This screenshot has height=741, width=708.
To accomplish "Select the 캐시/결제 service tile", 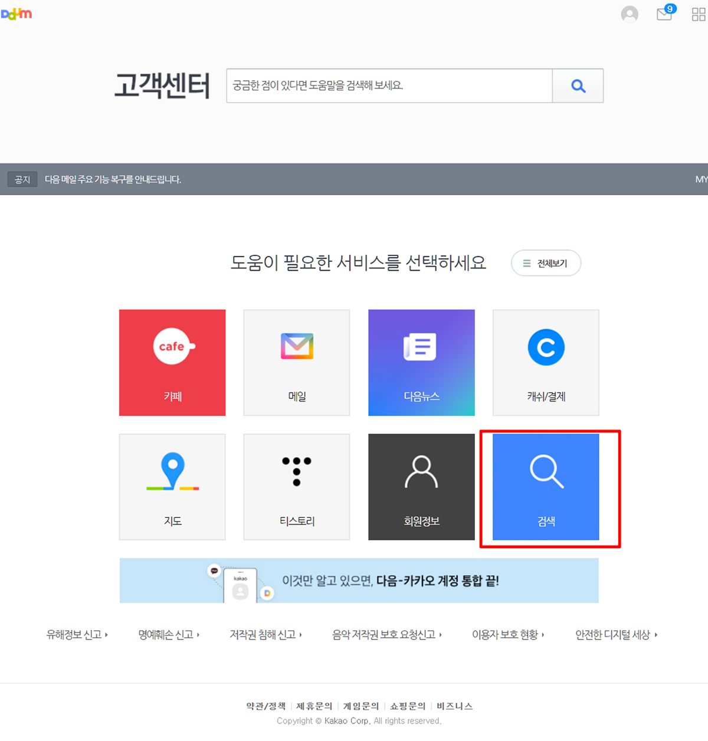I will 546,363.
